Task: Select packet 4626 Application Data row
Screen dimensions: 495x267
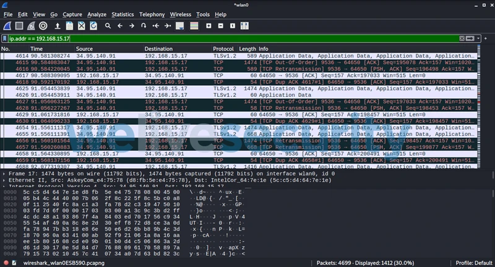Action: pyautogui.click(x=239, y=95)
